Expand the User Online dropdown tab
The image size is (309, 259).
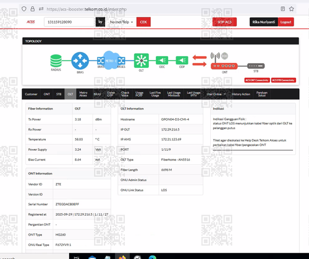coord(216,94)
